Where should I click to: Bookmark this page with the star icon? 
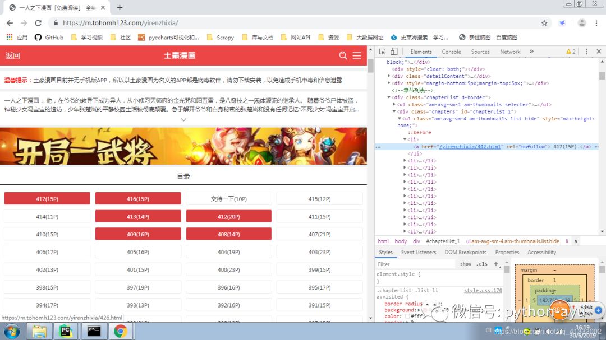[544, 23]
